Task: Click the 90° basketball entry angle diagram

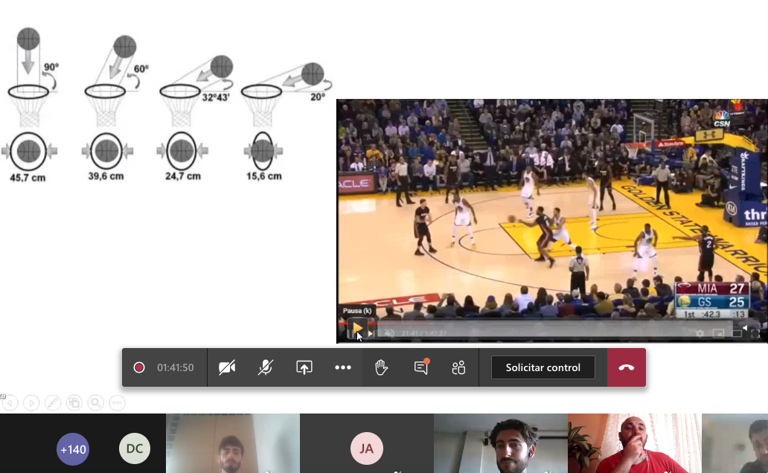Action: coord(31,77)
